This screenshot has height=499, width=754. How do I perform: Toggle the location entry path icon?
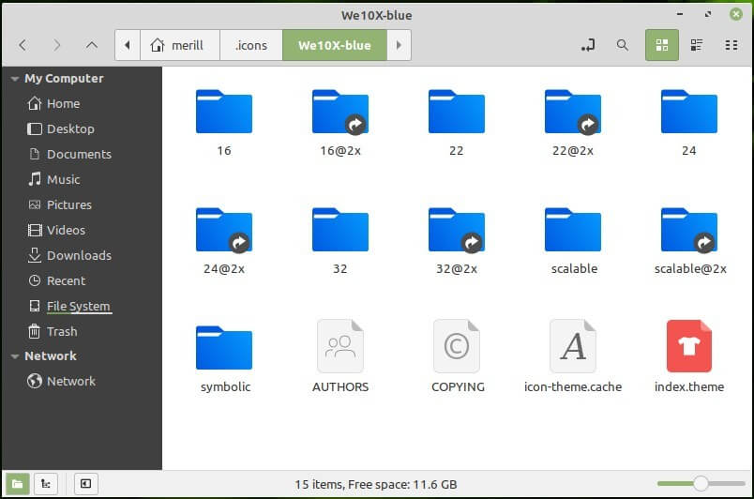pos(588,45)
